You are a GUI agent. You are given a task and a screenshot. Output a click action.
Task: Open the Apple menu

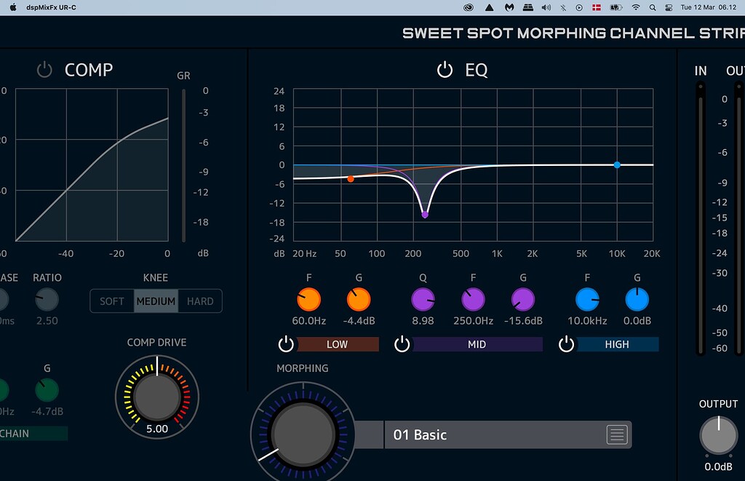pos(12,7)
